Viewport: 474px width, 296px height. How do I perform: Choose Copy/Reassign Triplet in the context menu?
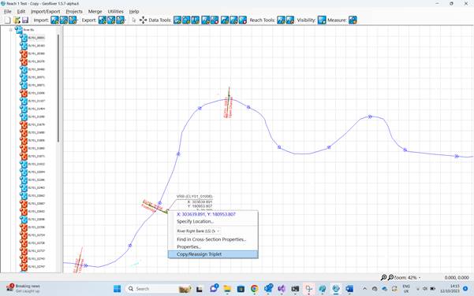[213, 254]
